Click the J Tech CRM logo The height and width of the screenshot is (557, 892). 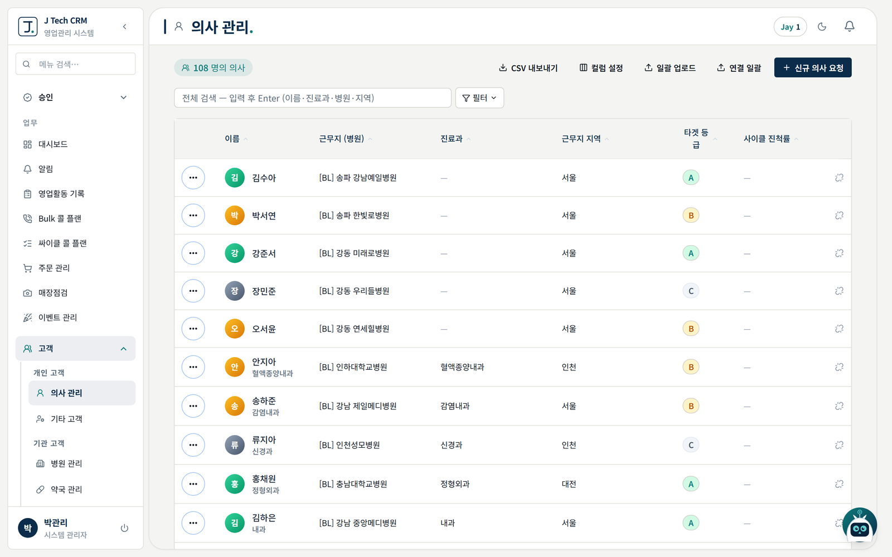tap(28, 27)
